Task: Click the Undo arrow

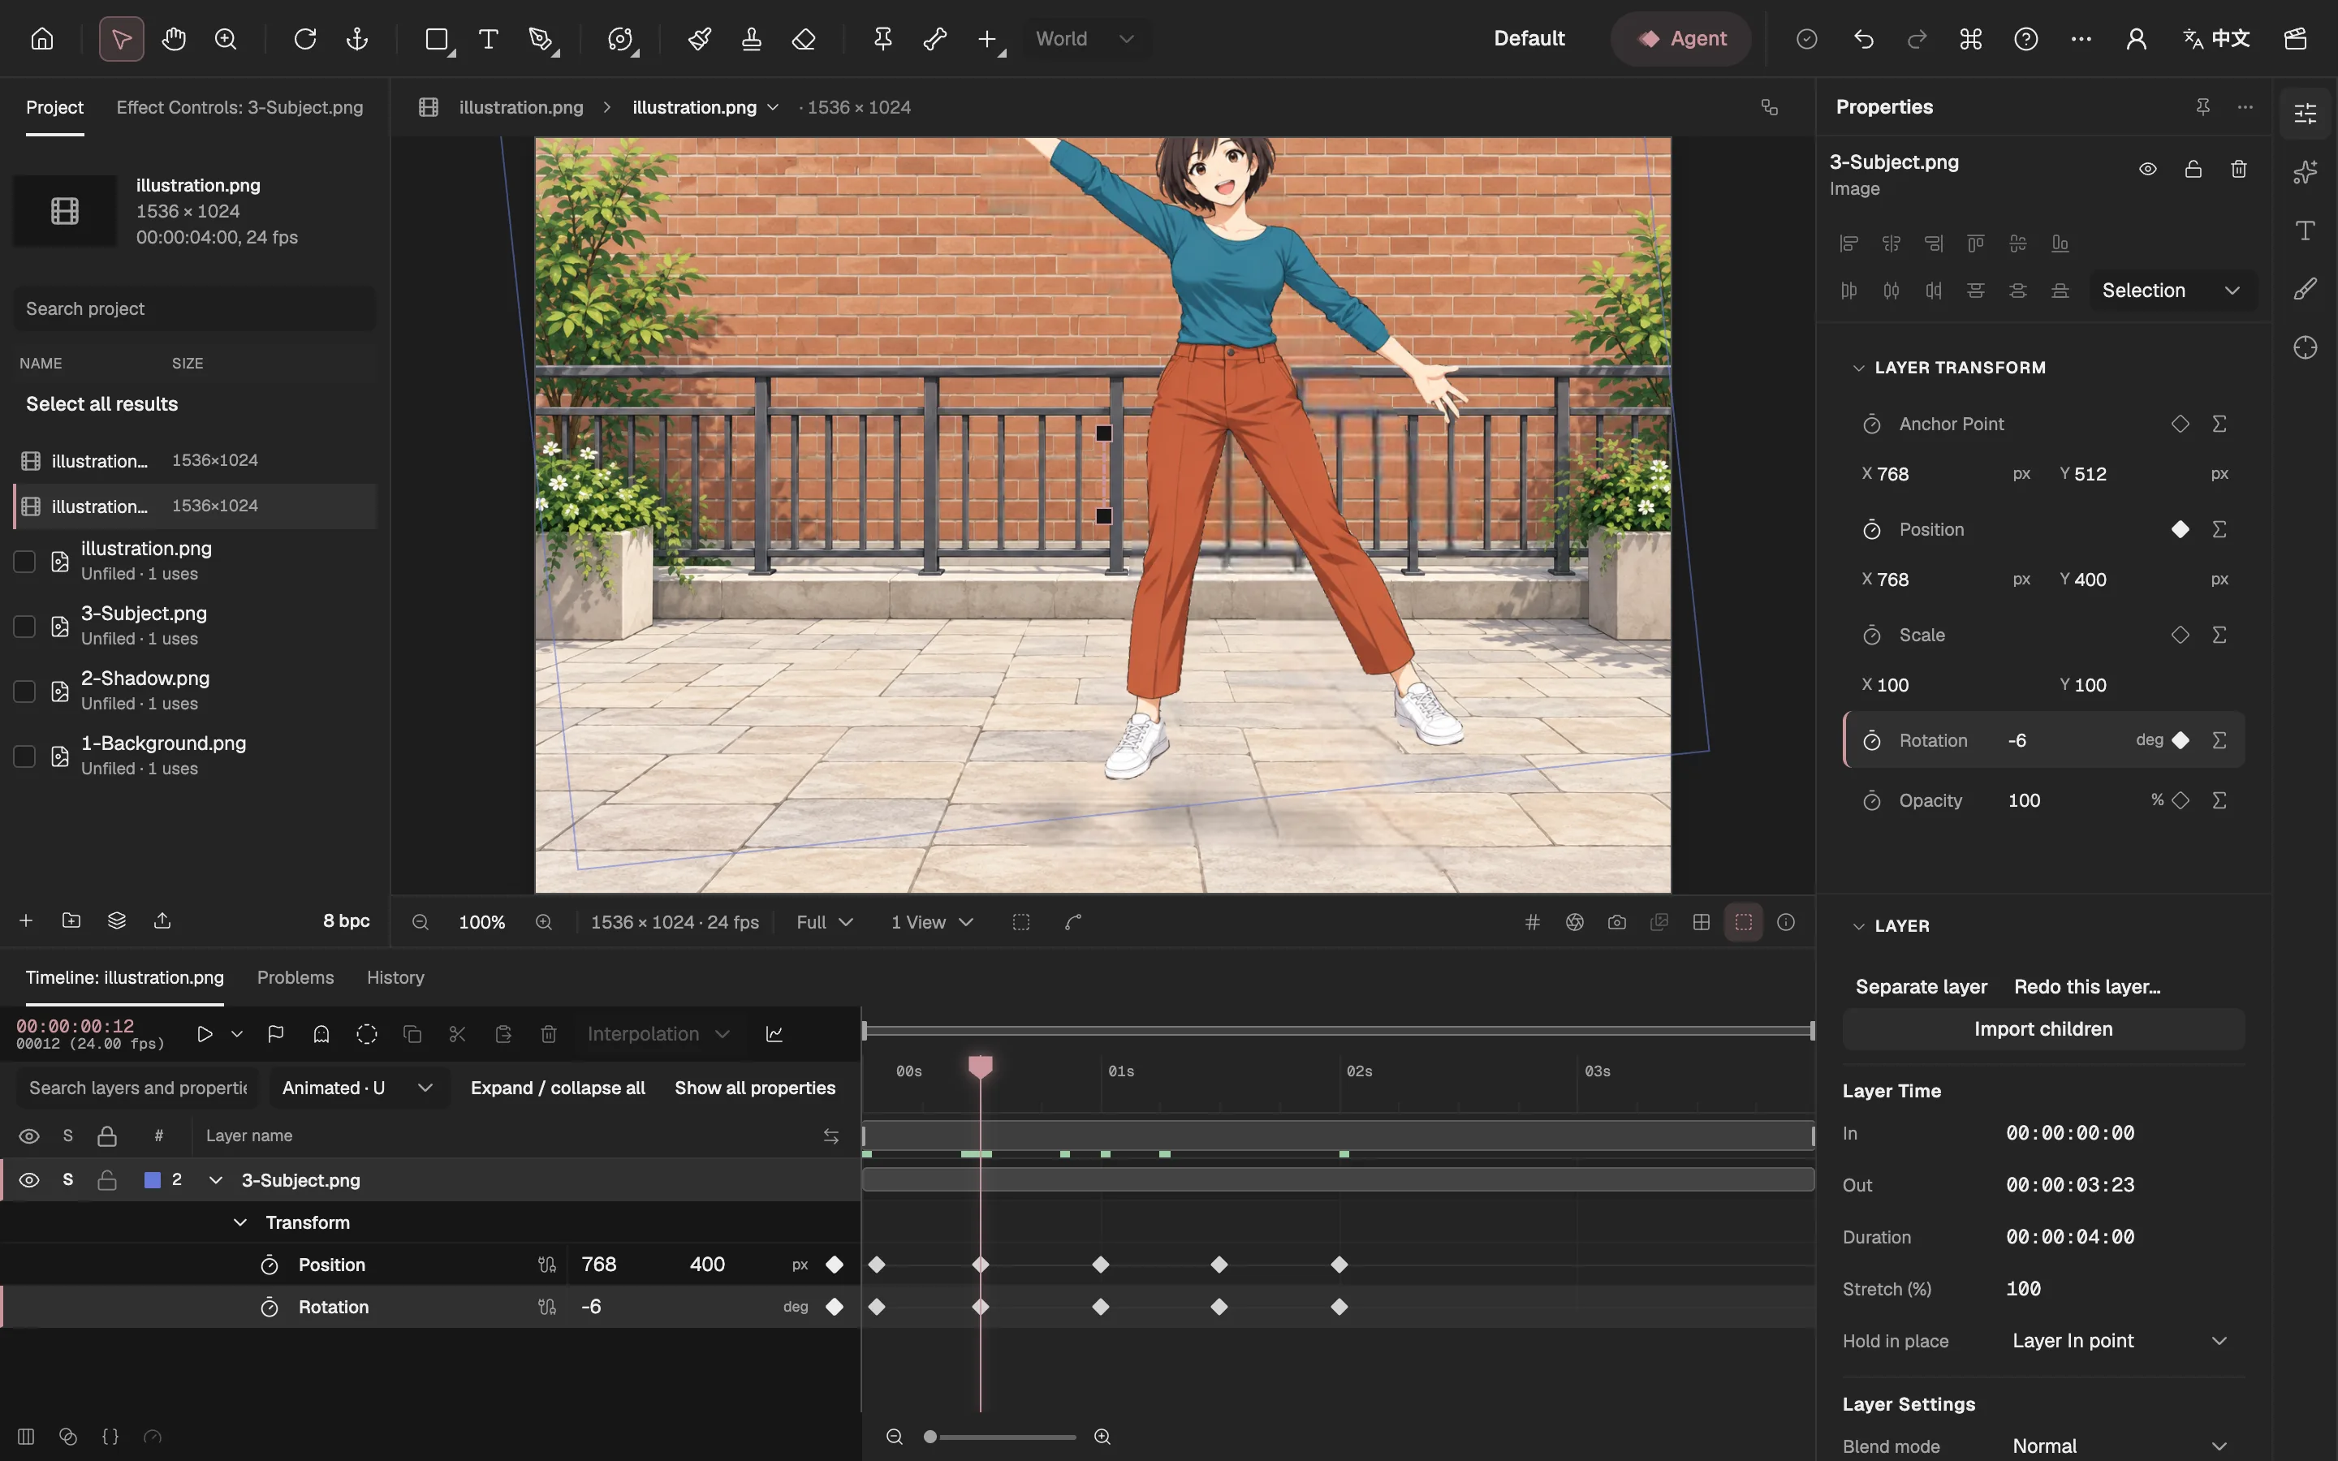Action: click(1865, 39)
